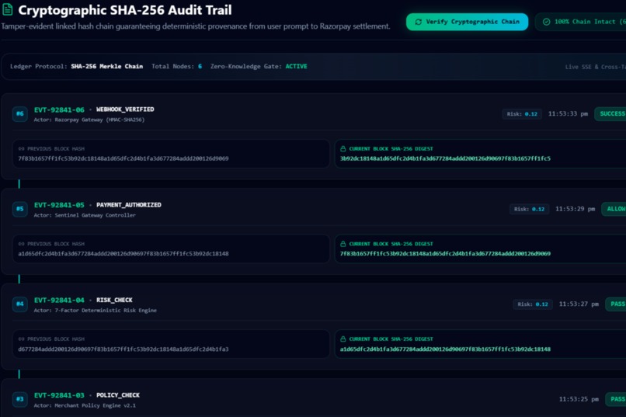Select previous block hash starting a1d65dfc in event 05

coord(123,254)
